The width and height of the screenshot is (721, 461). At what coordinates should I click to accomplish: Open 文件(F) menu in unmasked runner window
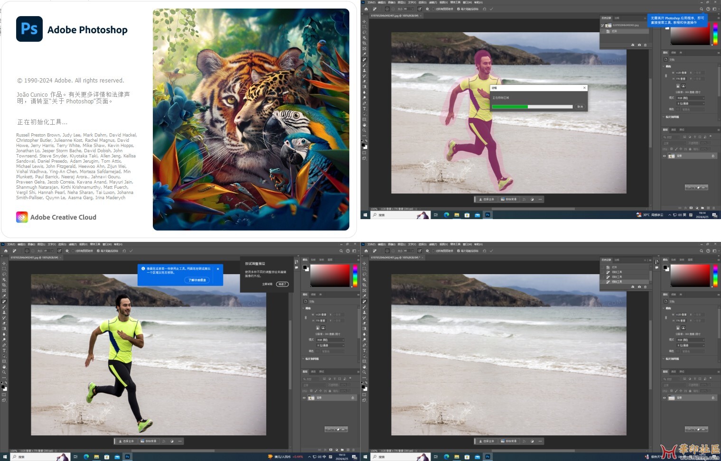click(x=11, y=244)
